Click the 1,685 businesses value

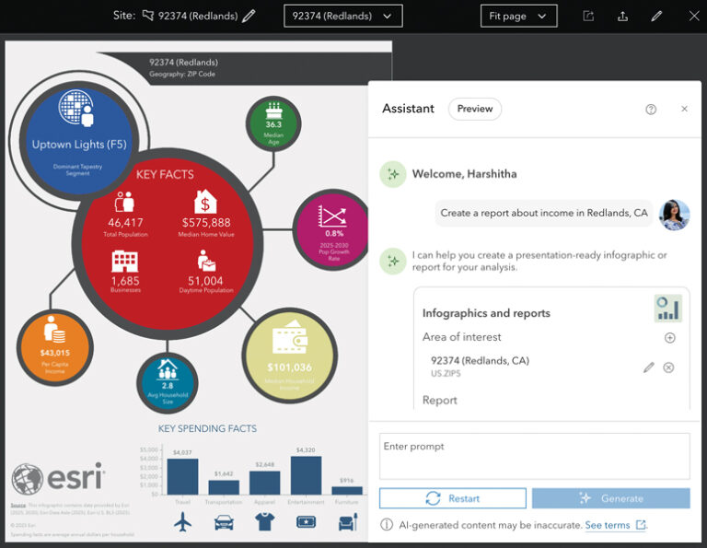[x=125, y=281]
